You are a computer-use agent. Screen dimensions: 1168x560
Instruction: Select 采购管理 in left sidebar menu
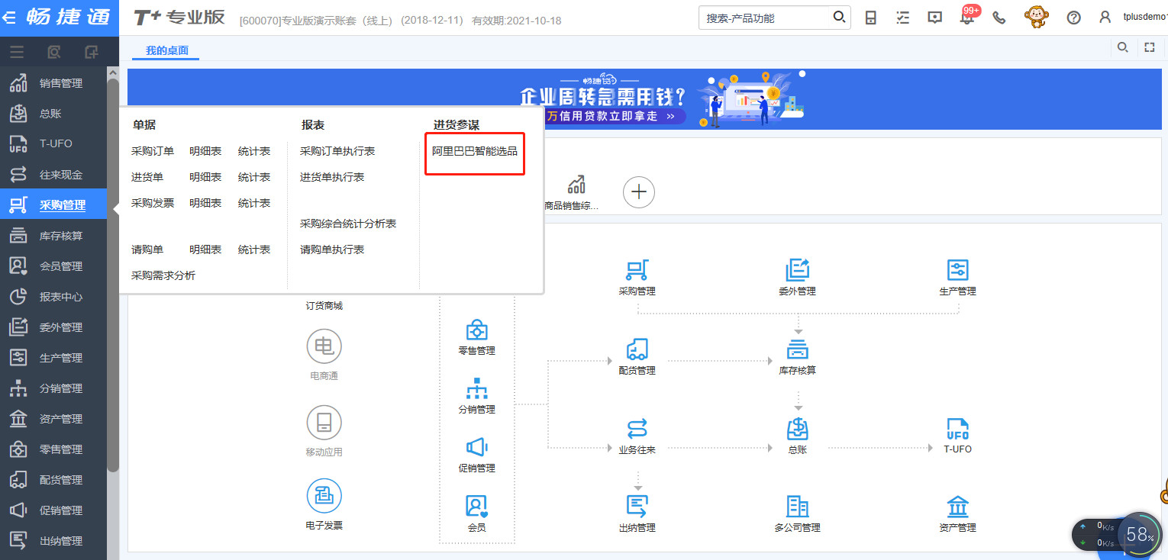[x=53, y=205]
